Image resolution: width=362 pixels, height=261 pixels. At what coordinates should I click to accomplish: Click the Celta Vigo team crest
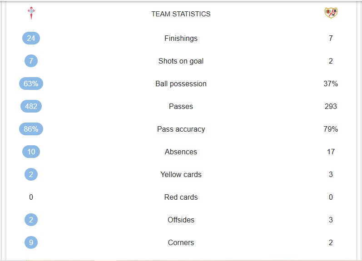click(31, 13)
